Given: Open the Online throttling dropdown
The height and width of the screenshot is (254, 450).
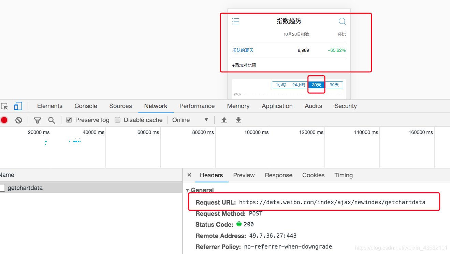Looking at the screenshot, I should pos(190,120).
